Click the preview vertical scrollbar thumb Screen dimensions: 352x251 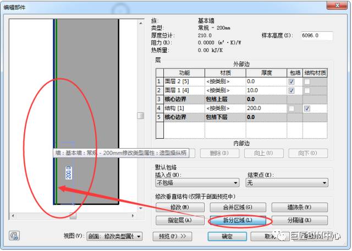[141, 116]
